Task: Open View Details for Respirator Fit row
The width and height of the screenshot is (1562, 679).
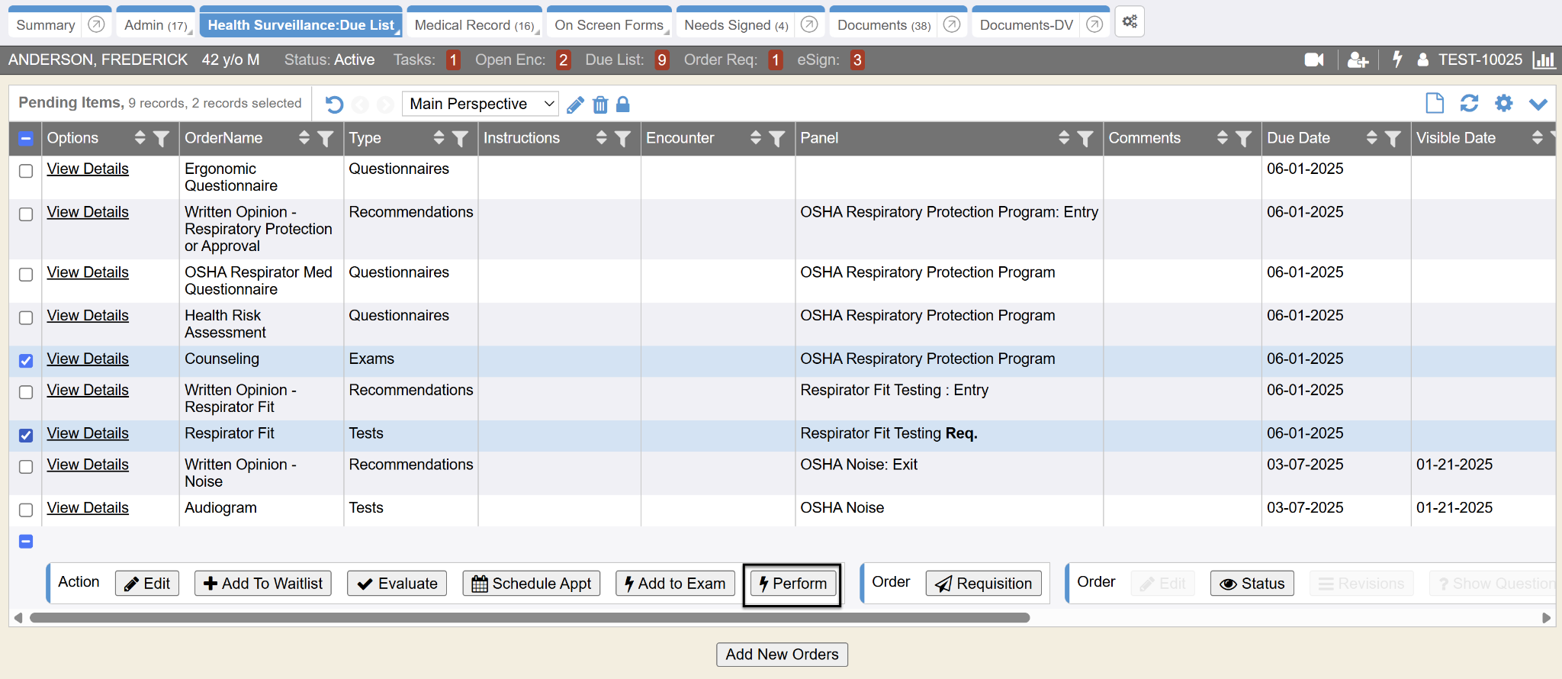Action: [88, 433]
